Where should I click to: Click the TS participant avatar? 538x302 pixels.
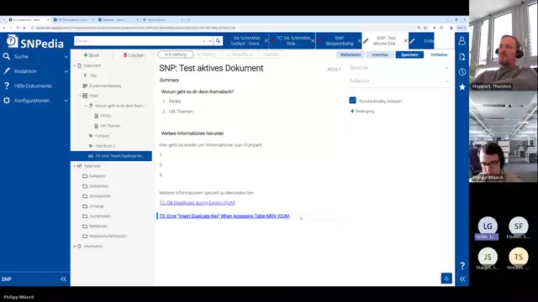click(x=518, y=257)
